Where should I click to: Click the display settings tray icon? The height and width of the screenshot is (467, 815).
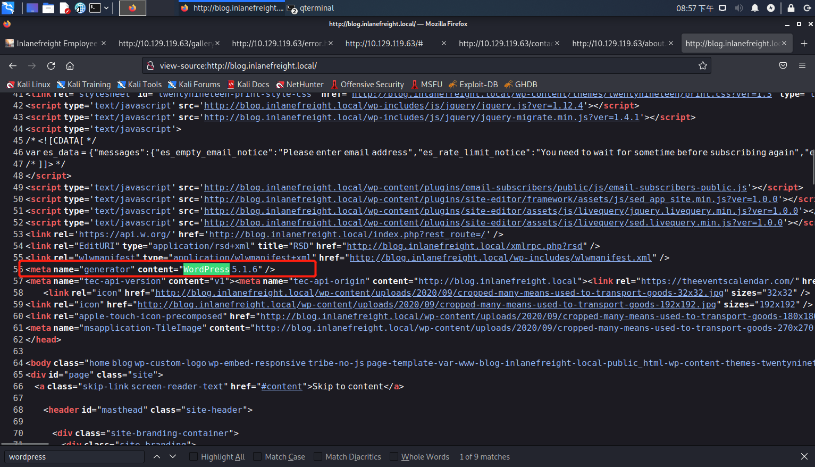(x=722, y=8)
